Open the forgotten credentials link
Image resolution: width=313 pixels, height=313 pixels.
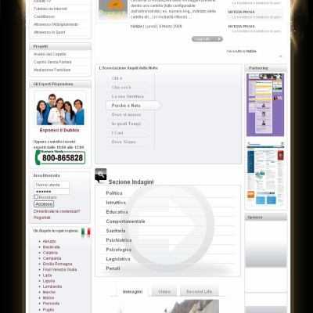point(57,211)
